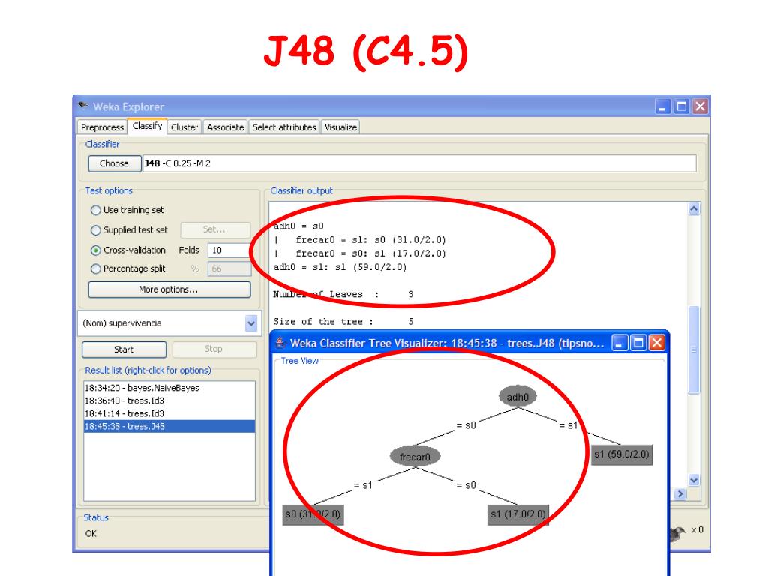
Task: Click the s0 (31.0/2.0) leaf node
Action: pos(313,514)
